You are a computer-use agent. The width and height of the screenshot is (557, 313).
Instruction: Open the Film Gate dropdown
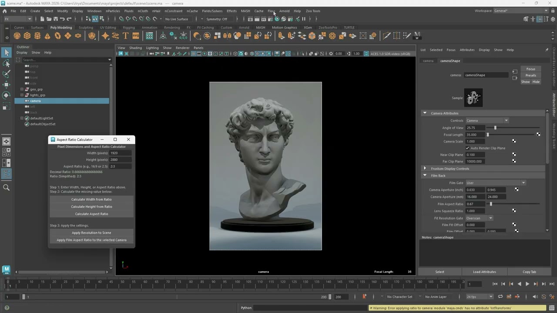tap(495, 183)
